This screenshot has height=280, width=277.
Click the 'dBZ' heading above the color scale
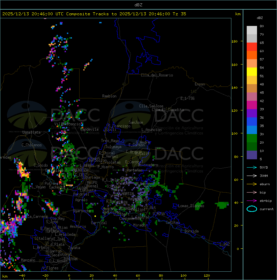pos(260,18)
